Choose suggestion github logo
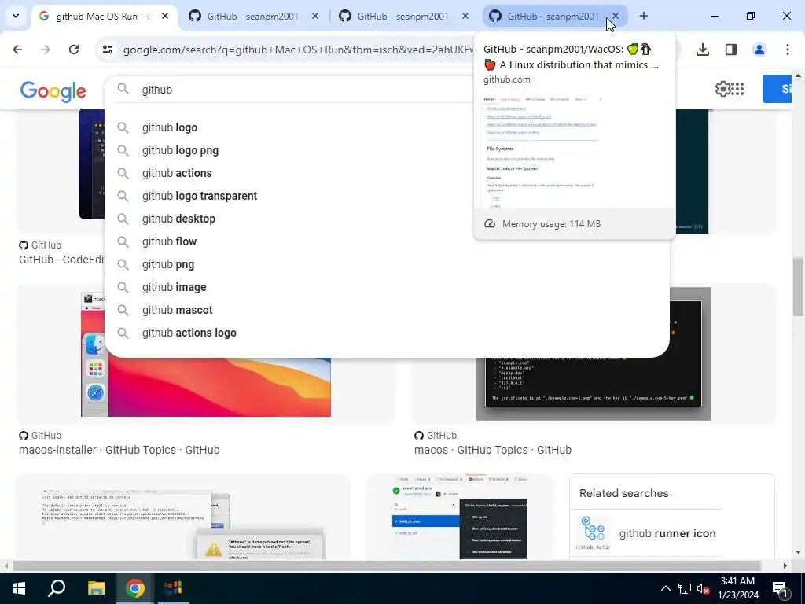This screenshot has width=805, height=604. (x=170, y=127)
